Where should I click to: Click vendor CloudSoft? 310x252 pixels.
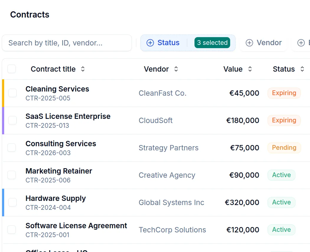[156, 120]
